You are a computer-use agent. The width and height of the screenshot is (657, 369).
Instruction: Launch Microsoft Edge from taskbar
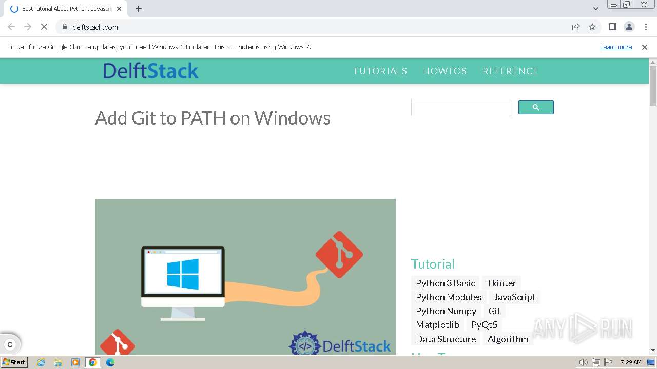[x=110, y=362]
